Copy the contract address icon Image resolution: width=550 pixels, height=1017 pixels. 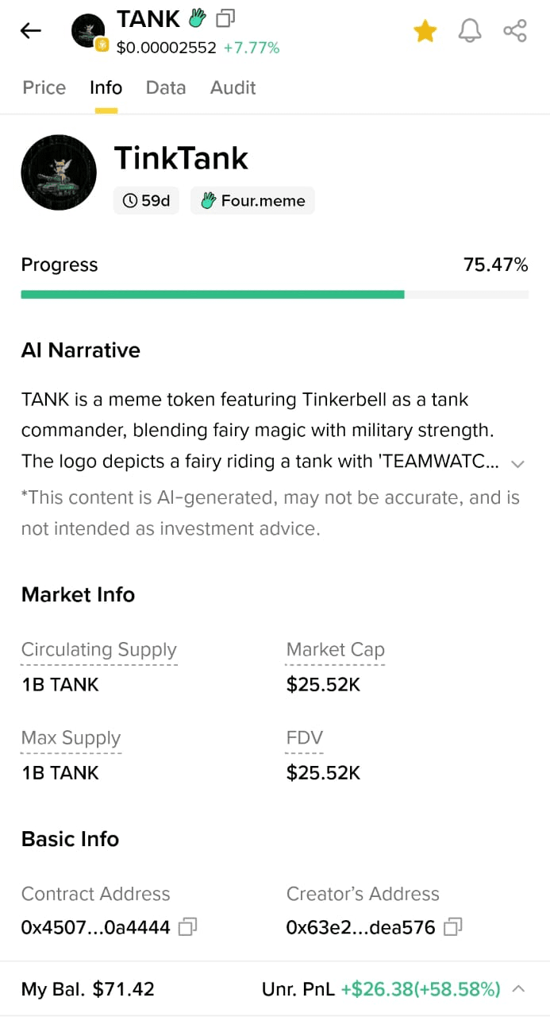pyautogui.click(x=187, y=926)
